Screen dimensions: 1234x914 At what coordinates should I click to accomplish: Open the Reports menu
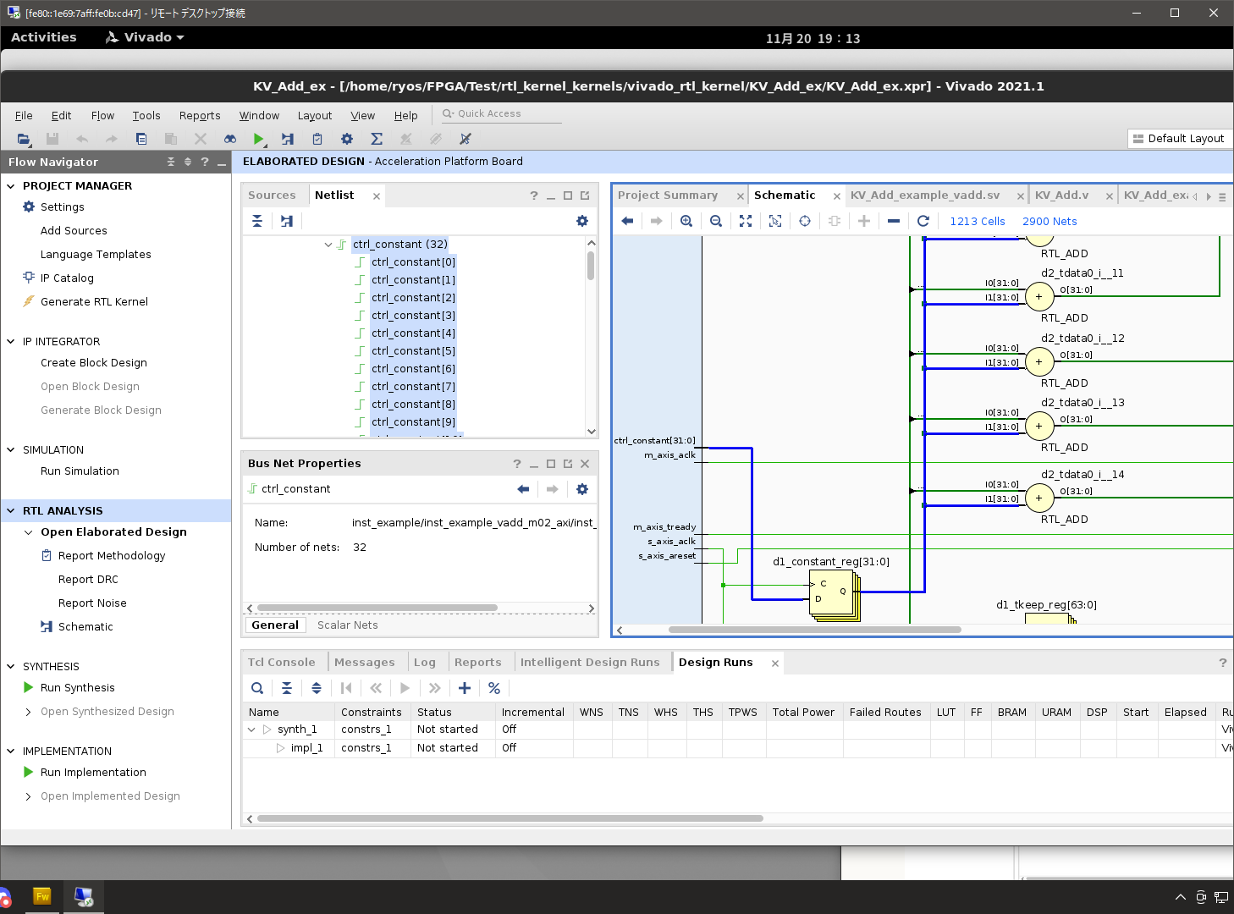[x=200, y=116]
